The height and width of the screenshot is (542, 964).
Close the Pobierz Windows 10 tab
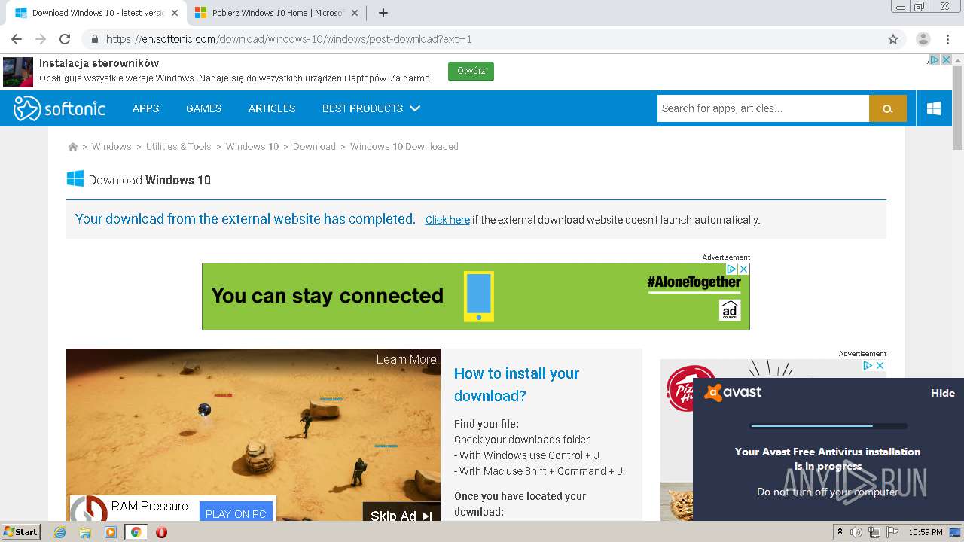click(x=355, y=13)
